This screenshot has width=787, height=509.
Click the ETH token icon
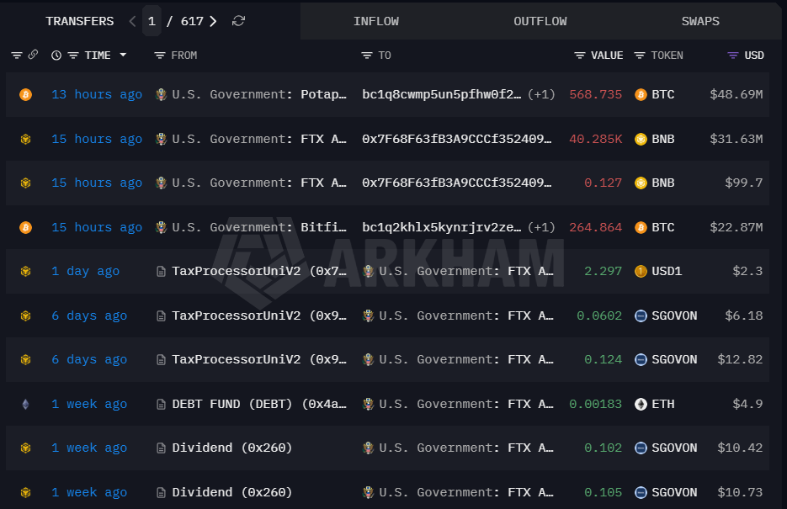[641, 404]
